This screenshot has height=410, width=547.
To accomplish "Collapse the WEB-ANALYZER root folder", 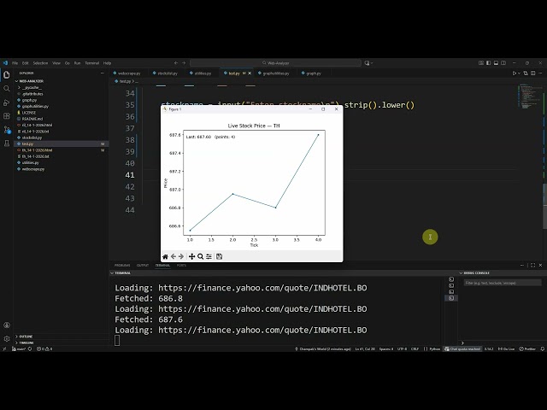I will pos(31,81).
